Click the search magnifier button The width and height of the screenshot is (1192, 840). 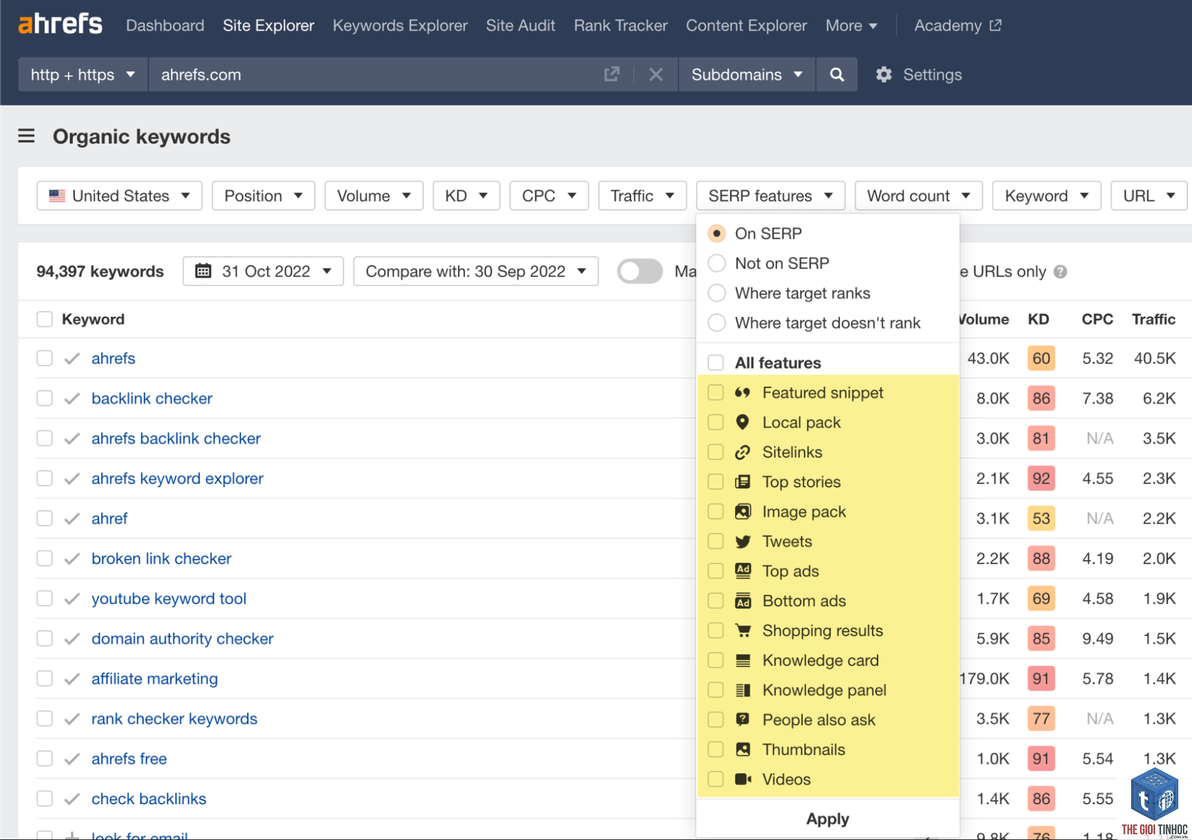[x=837, y=74]
